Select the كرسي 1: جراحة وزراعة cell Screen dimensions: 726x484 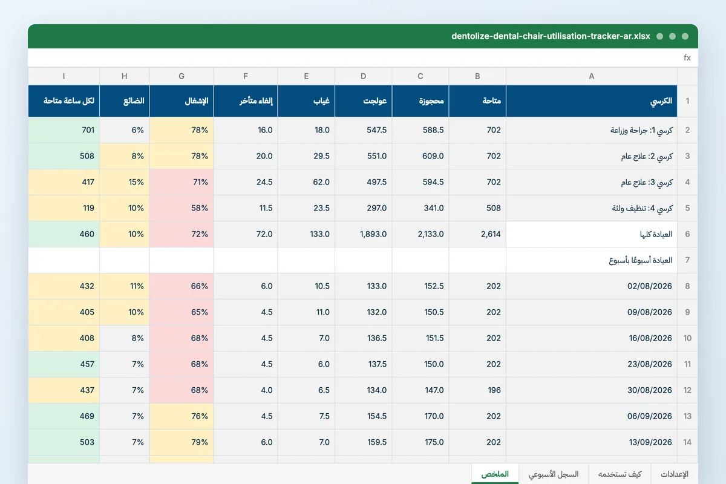coord(592,130)
